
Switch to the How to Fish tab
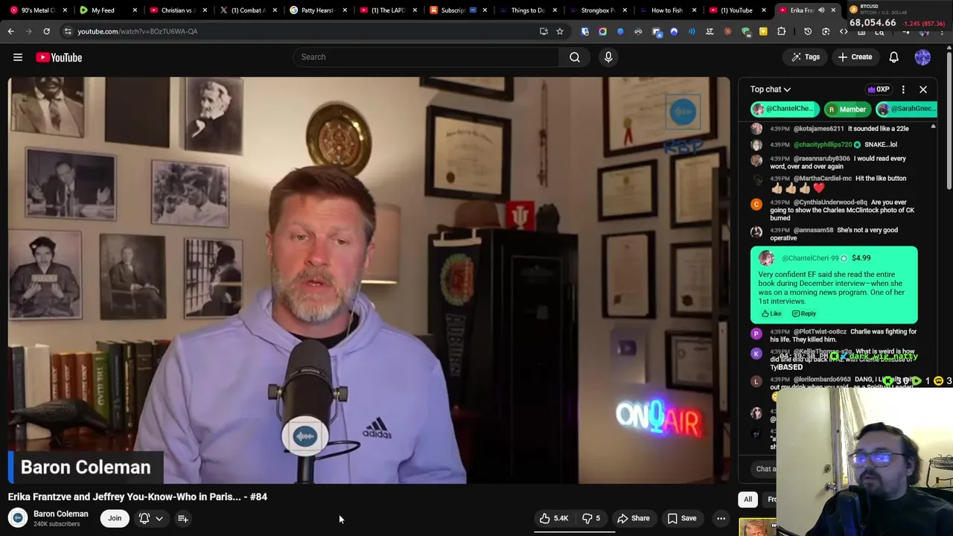click(x=666, y=10)
